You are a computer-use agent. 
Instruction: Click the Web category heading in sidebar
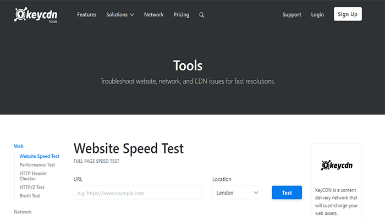click(x=19, y=146)
